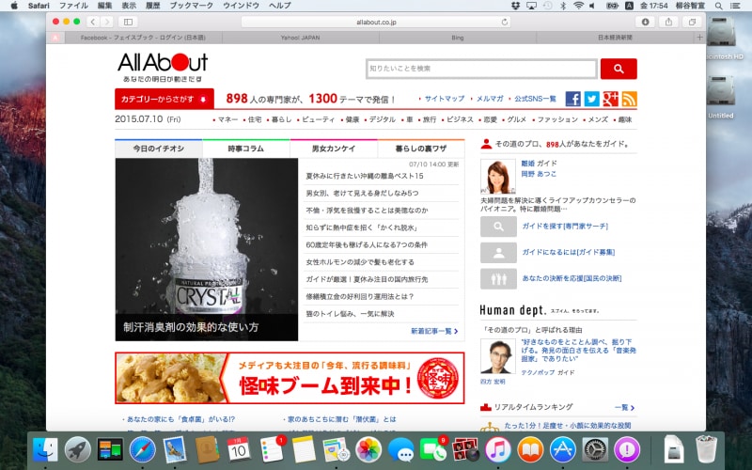Switch to the 日本経済新聞 tab

coord(615,38)
